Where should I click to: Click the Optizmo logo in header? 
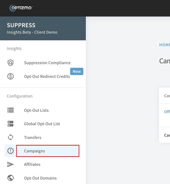pos(21,8)
